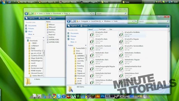
Task: Expand More favorite links in Downloads window
Action: point(31,34)
